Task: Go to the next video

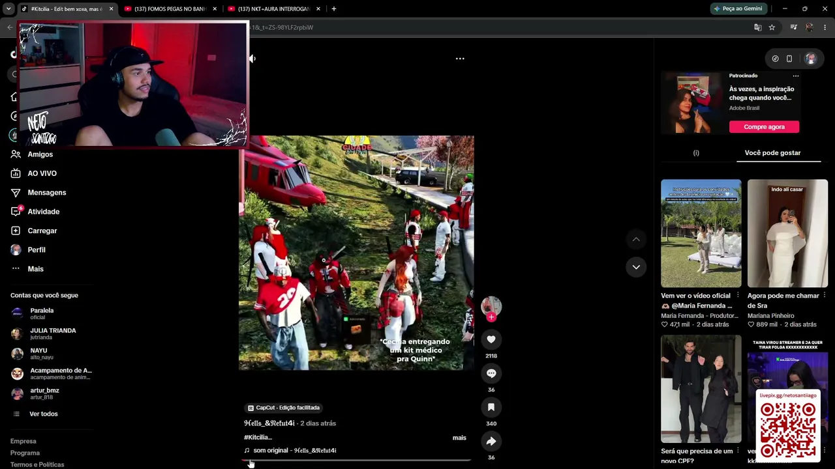Action: [636, 267]
